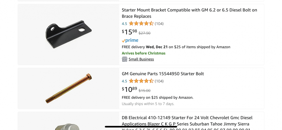The height and width of the screenshot is (130, 282).
Task: Open GM Starter Bolt product image
Action: pyautogui.click(x=69, y=88)
